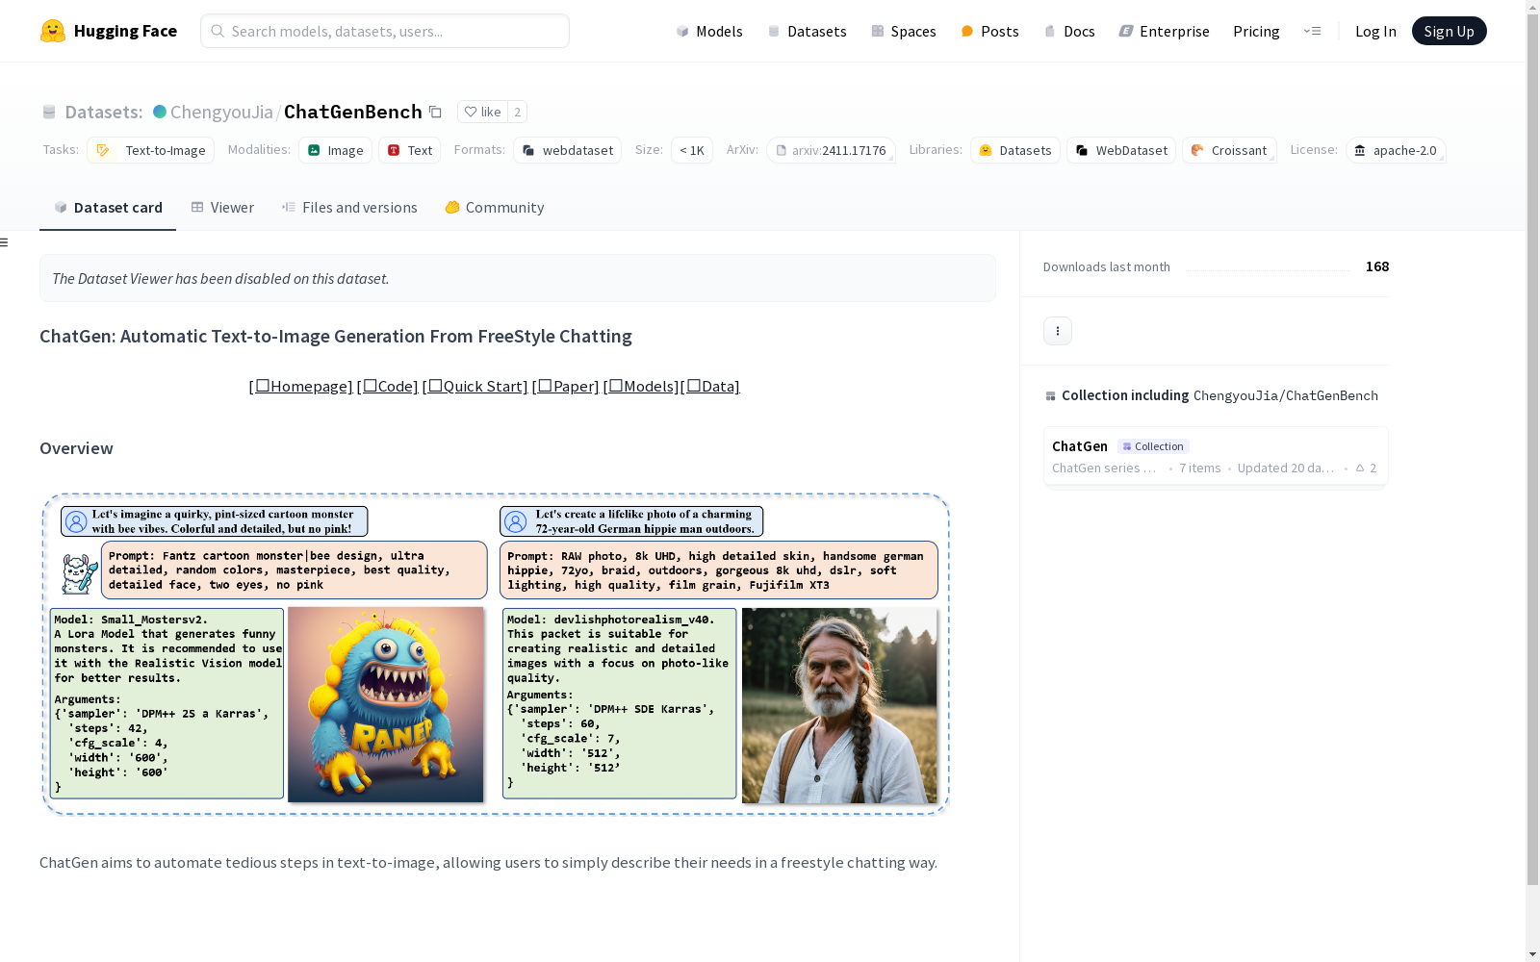Toggle the table of contents sidebar icon
Viewport: 1540px width, 962px height.
point(5,242)
